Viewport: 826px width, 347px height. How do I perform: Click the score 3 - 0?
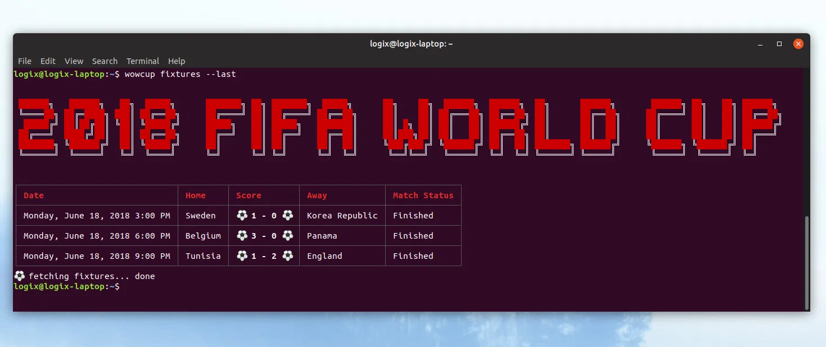tap(264, 236)
